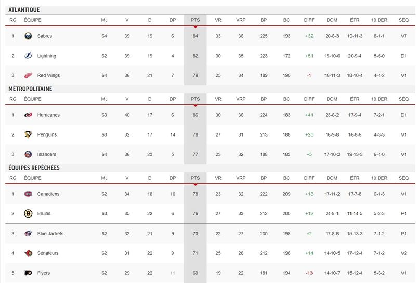416x283 pixels.
Task: Open the Hurricanes team link
Action: (48, 115)
